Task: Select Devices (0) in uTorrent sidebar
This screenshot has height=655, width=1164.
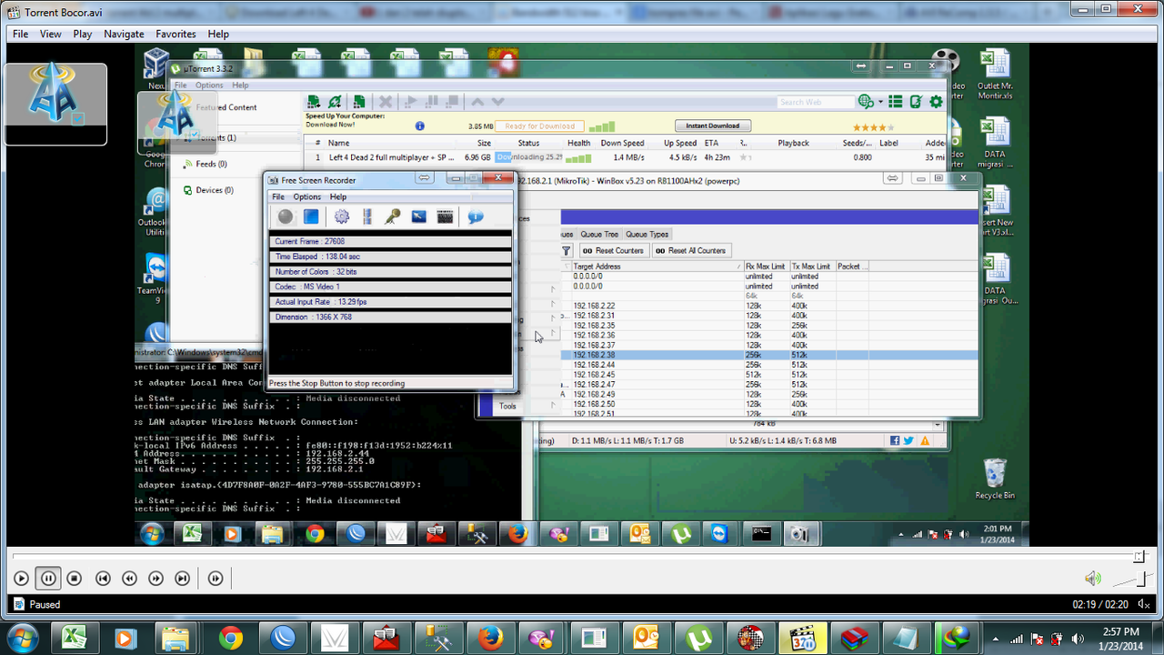Action: pyautogui.click(x=215, y=190)
